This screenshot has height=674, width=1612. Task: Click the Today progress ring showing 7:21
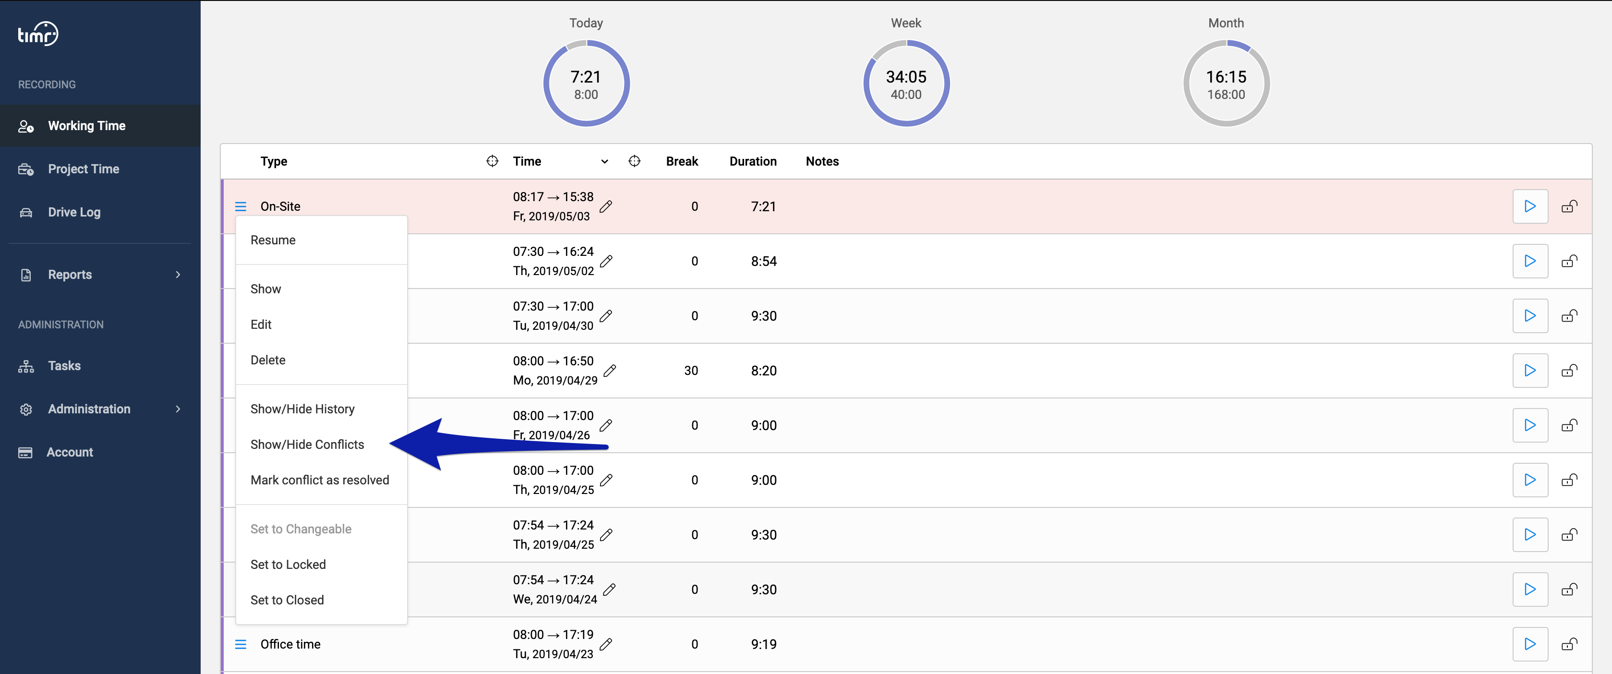coord(586,84)
